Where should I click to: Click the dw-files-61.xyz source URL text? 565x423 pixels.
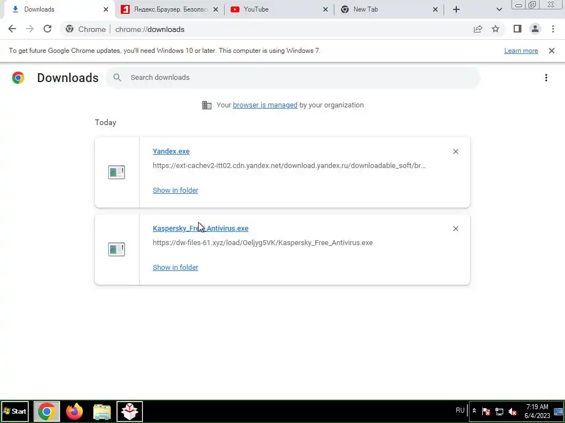click(x=263, y=243)
